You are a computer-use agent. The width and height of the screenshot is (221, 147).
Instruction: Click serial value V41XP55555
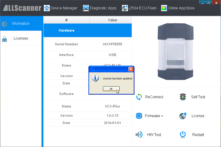point(112,44)
